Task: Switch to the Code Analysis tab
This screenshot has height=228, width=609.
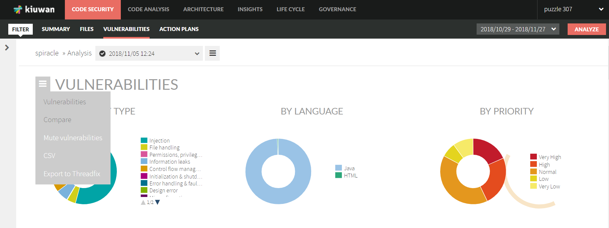Action: (x=148, y=9)
